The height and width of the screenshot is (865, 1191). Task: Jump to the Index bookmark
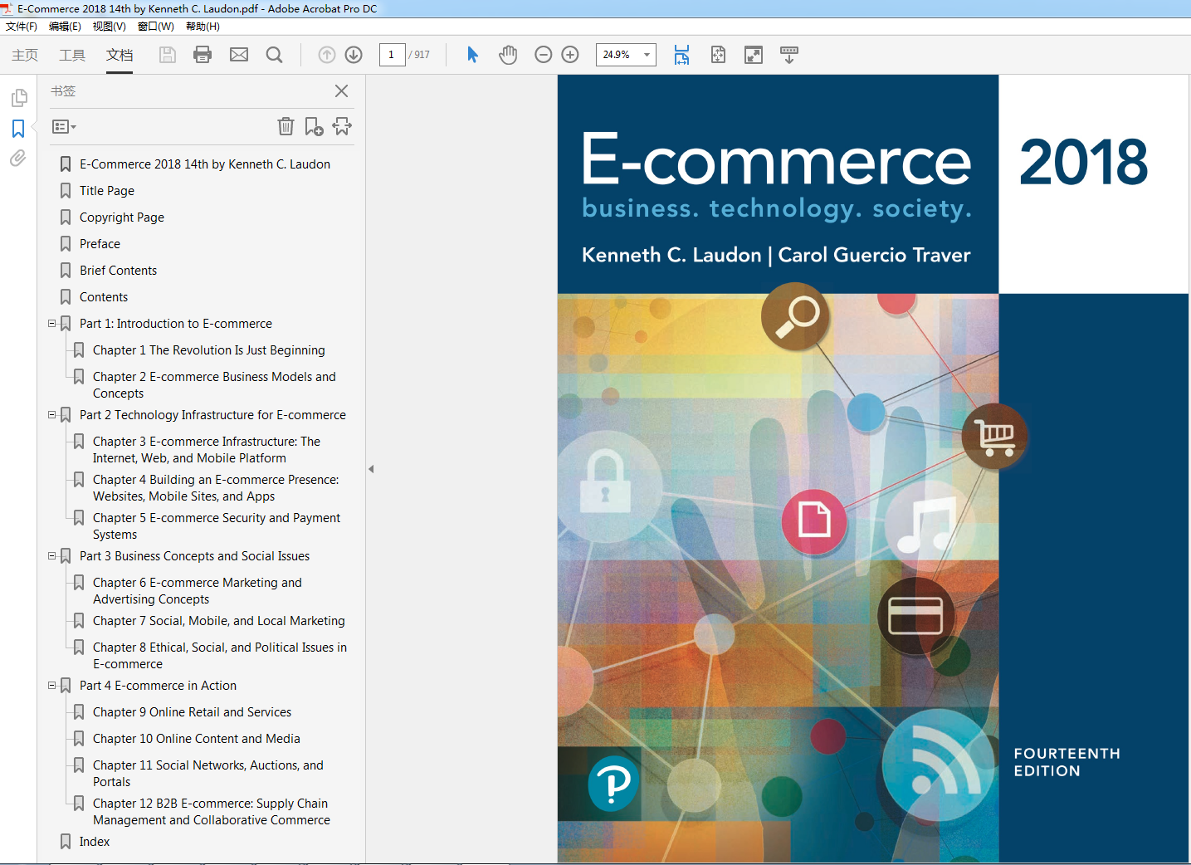(x=95, y=842)
